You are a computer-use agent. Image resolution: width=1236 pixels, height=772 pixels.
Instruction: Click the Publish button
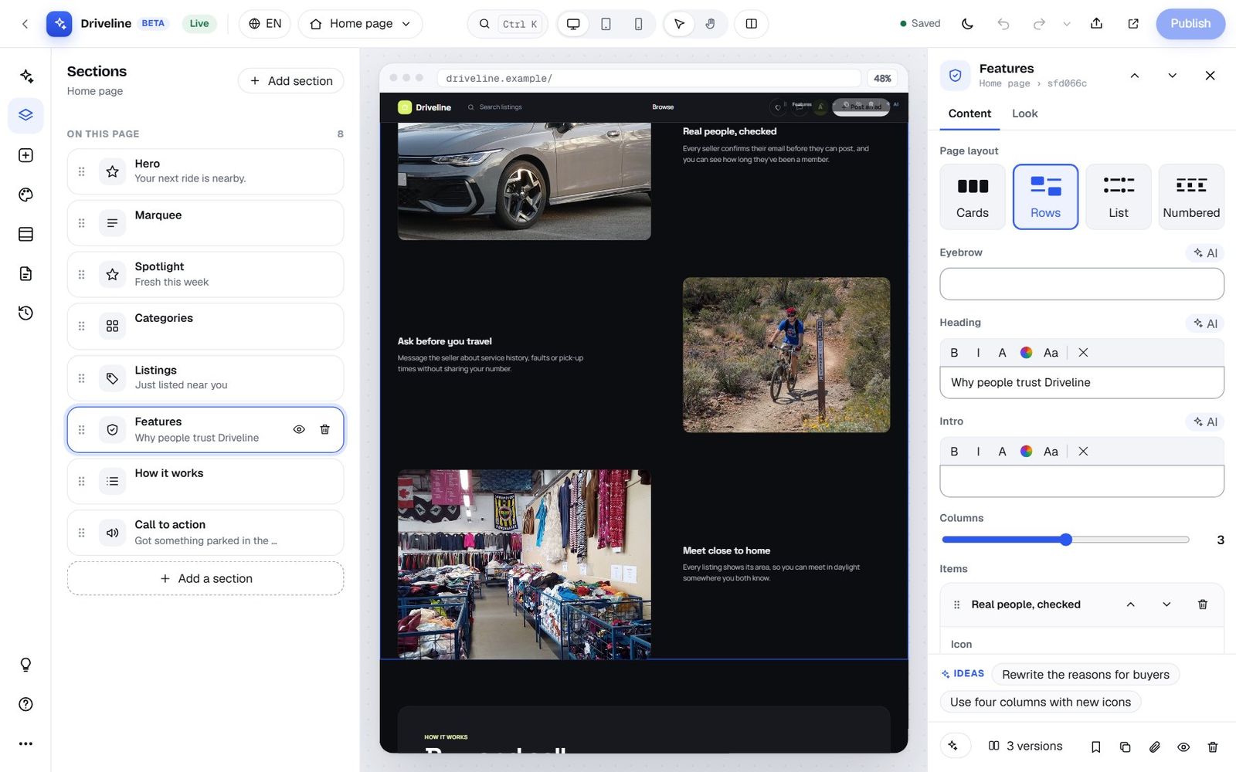1190,24
